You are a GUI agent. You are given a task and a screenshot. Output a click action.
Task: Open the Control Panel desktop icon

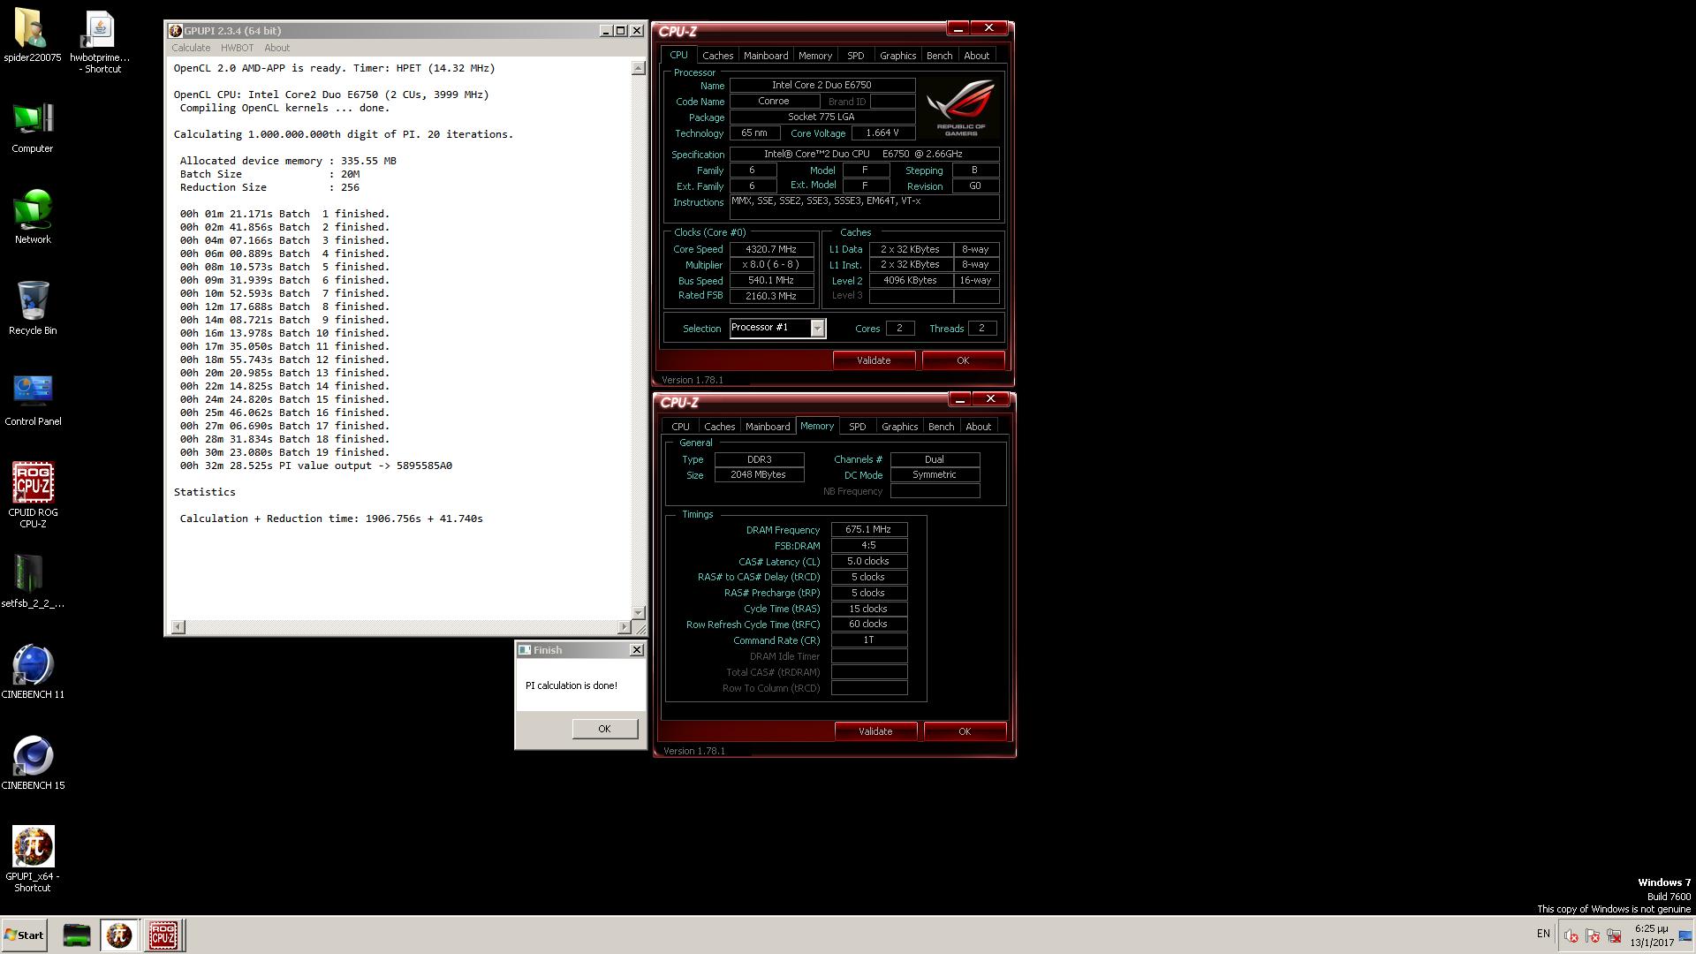coord(33,399)
